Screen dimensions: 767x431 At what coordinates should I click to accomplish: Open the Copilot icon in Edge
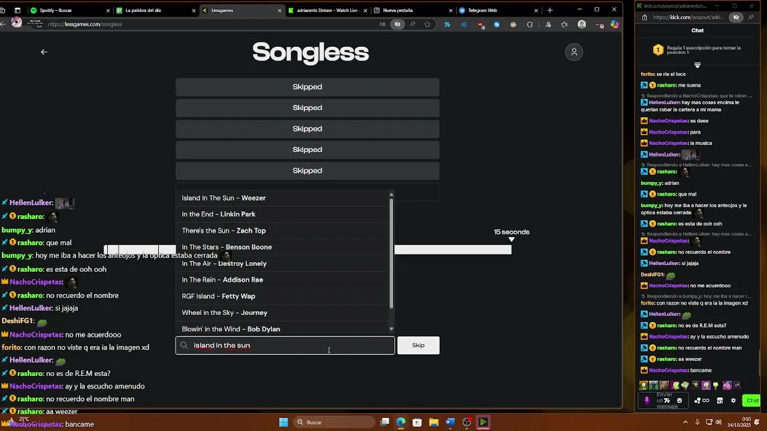(614, 25)
